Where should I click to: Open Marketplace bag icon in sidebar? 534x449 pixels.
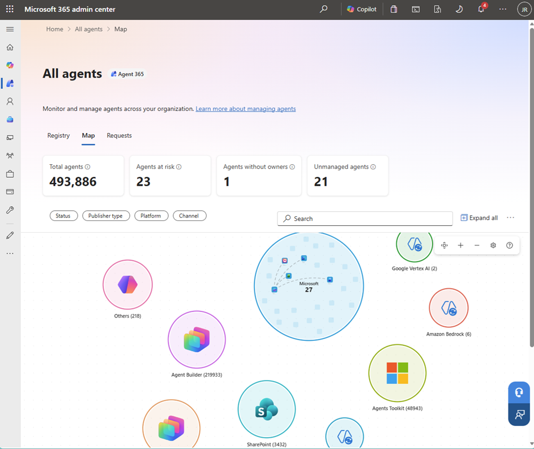[10, 174]
